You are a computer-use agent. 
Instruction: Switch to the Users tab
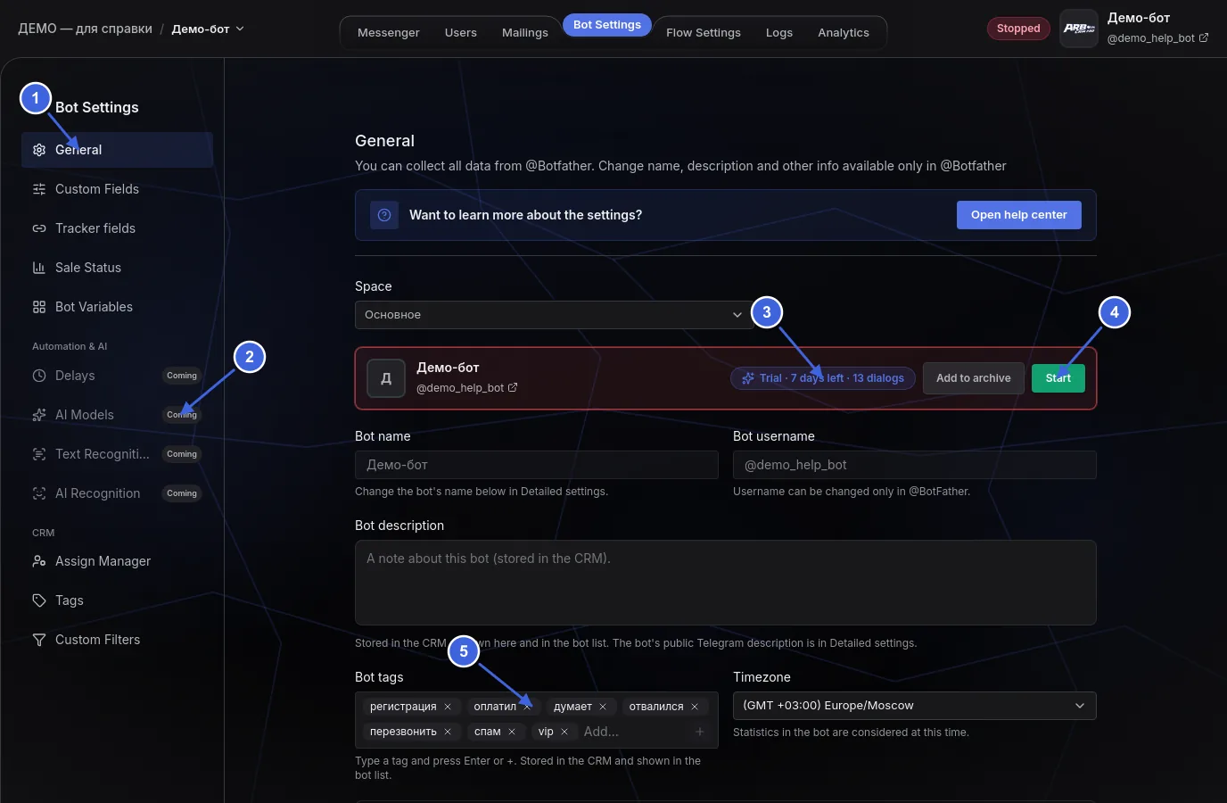point(461,33)
